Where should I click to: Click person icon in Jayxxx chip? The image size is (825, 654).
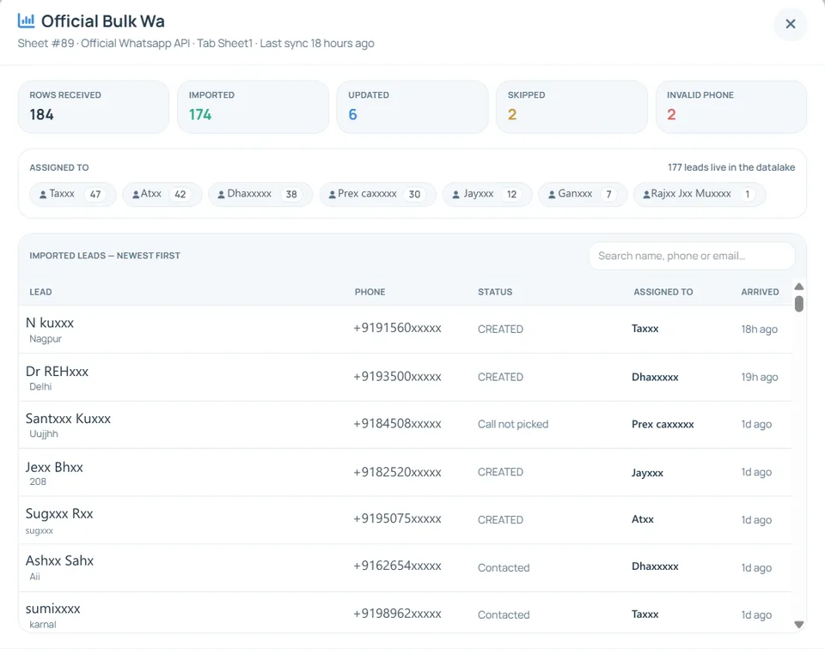[455, 194]
